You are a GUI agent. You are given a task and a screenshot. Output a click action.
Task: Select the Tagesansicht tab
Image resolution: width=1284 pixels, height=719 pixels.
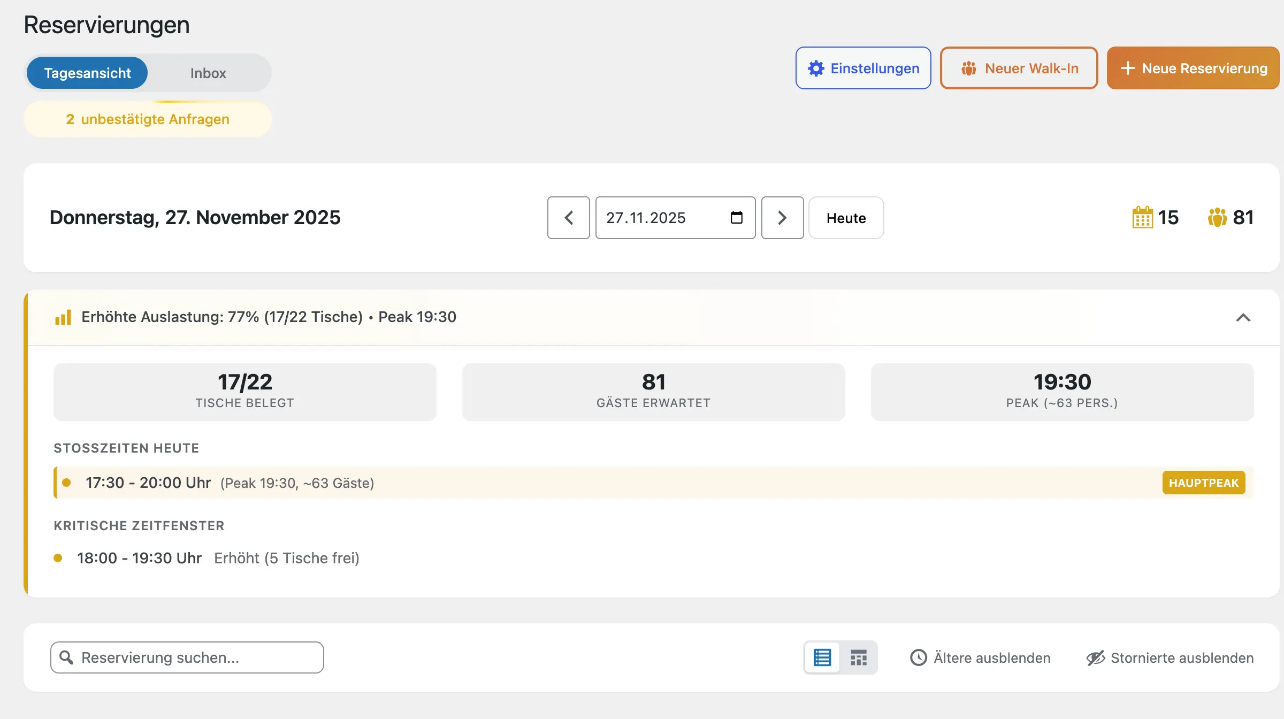[x=87, y=73]
